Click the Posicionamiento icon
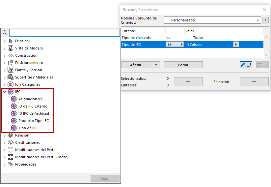Screen dimensions: 271x187 pos(11,63)
